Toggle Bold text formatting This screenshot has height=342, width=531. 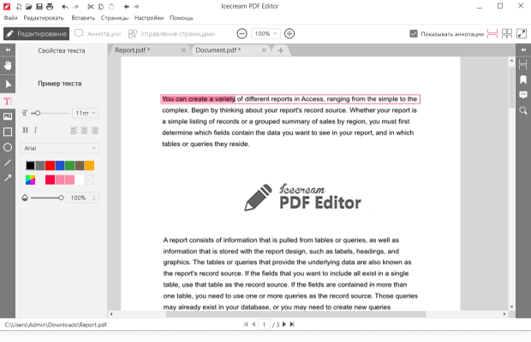tap(26, 130)
